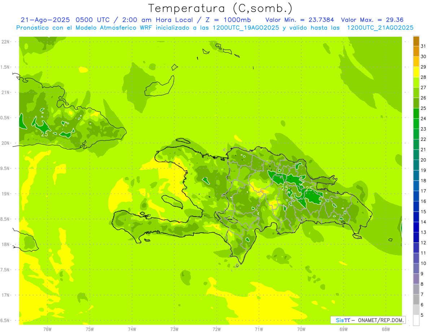The height and width of the screenshot is (334, 433).
Task: Click the 'Sisπ – ONAMET/REP.DOM.' credit box
Action: point(368,320)
